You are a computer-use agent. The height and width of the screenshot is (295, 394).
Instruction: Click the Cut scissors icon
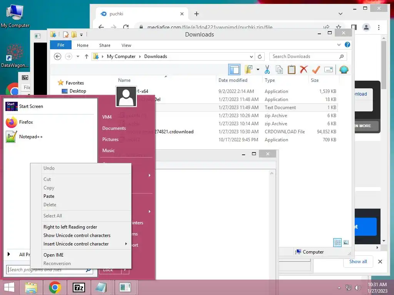click(x=267, y=70)
